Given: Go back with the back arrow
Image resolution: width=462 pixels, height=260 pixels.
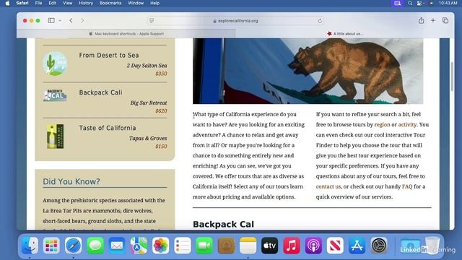Looking at the screenshot, I should [x=71, y=21].
